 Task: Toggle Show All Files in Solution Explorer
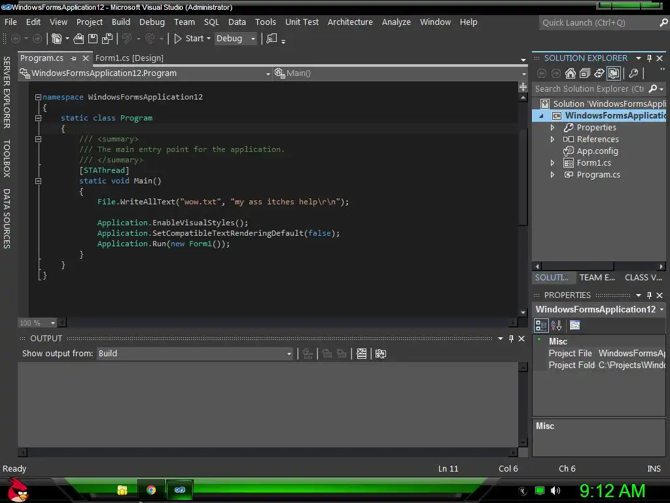[614, 73]
